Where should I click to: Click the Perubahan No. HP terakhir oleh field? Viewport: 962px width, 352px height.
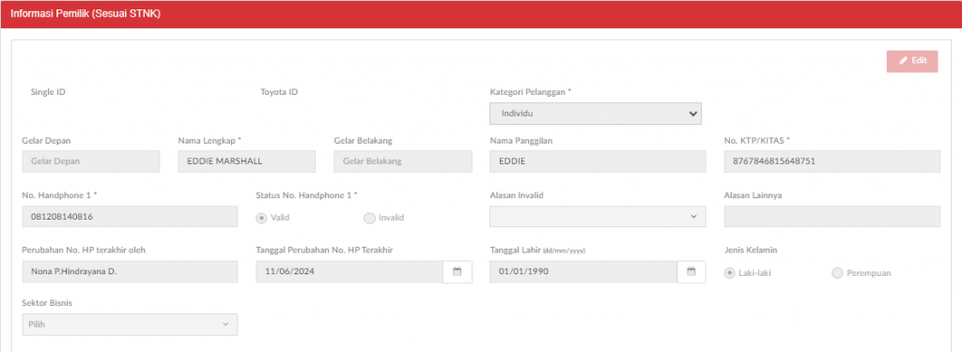(130, 271)
